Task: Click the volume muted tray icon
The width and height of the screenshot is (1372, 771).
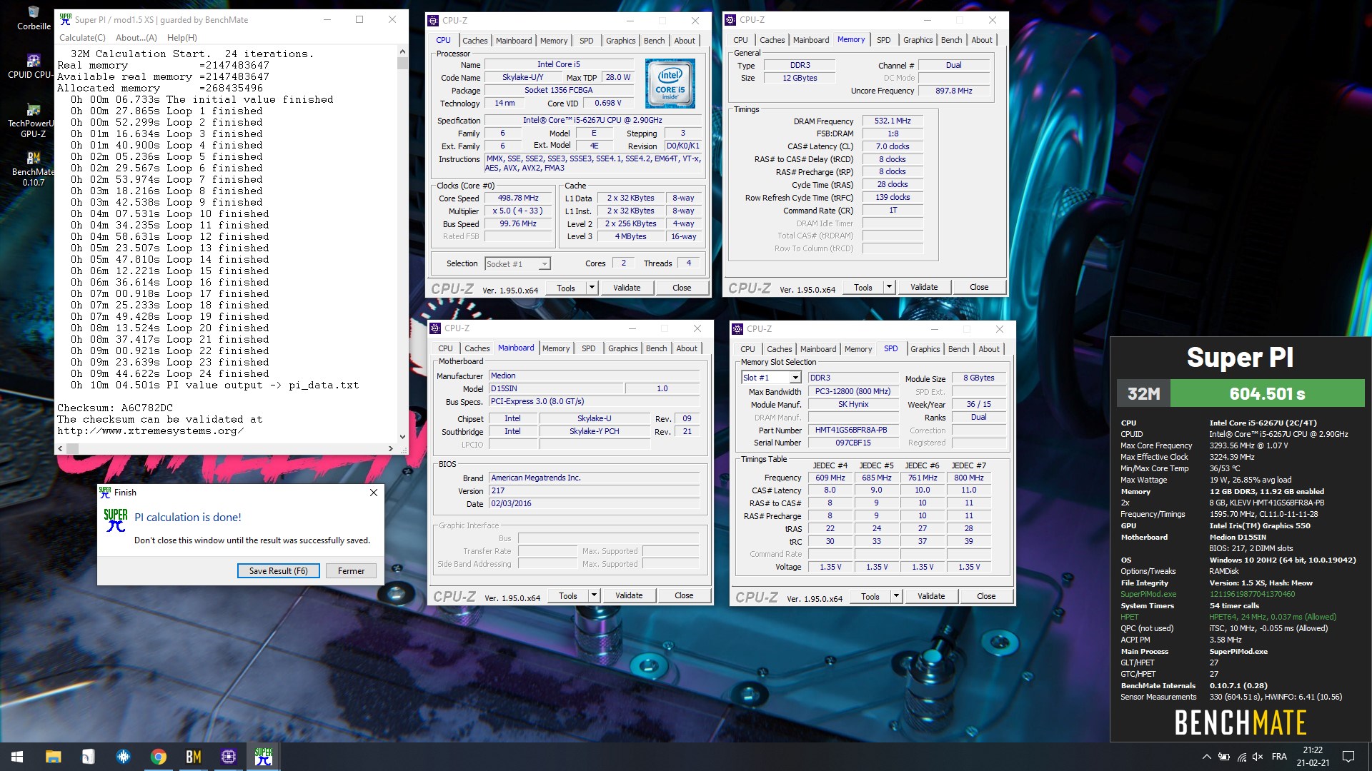Action: pos(1258,757)
